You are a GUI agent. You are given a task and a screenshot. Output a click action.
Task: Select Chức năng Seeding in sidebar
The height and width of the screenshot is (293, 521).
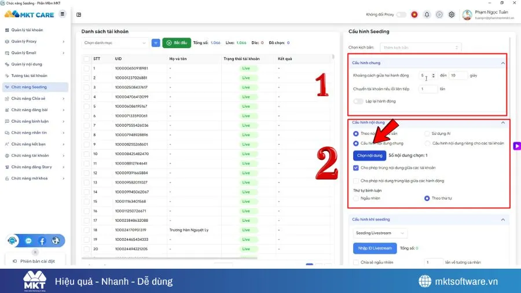(35, 87)
